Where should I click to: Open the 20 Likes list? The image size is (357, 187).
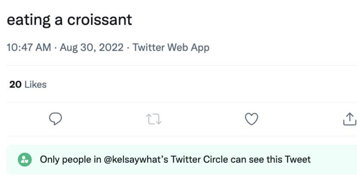(x=28, y=84)
